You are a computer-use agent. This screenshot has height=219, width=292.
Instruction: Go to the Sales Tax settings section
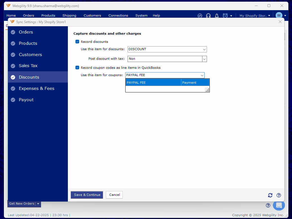[x=28, y=66]
